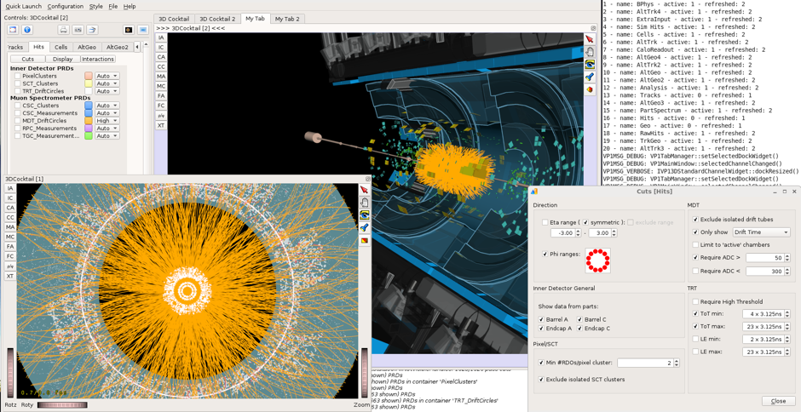Enable the PixelClusters checkbox
This screenshot has height=412, width=801.
[x=17, y=76]
